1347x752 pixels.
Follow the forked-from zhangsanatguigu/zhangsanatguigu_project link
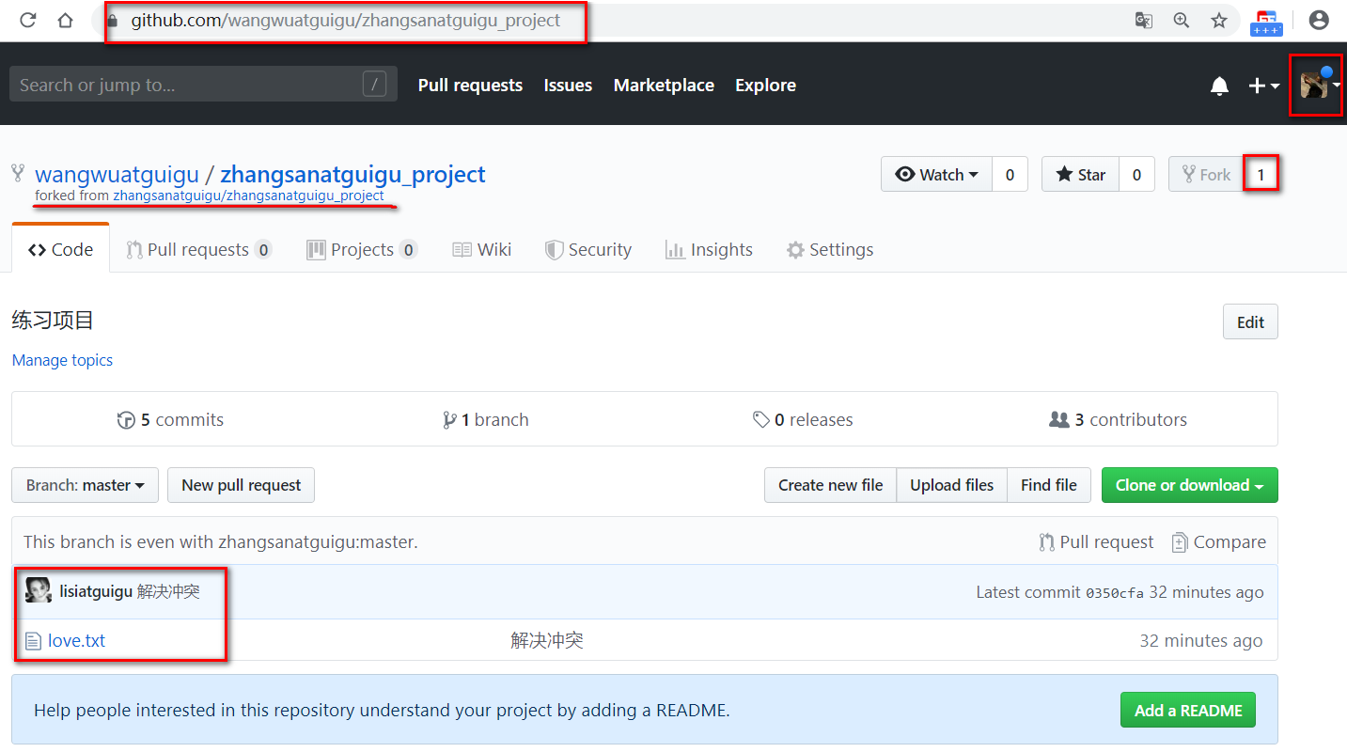click(x=248, y=196)
